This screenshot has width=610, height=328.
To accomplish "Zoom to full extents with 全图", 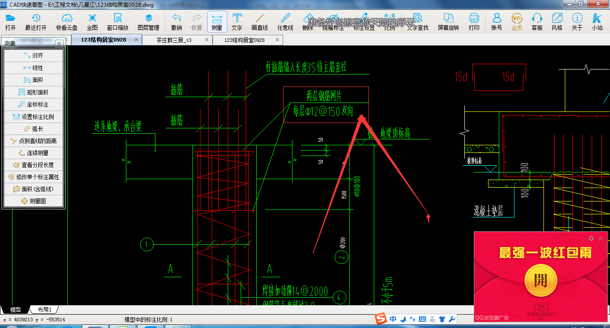I will coord(92,21).
